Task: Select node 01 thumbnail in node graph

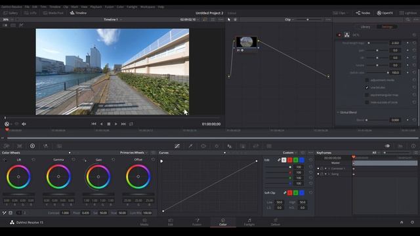Action: 247,42
